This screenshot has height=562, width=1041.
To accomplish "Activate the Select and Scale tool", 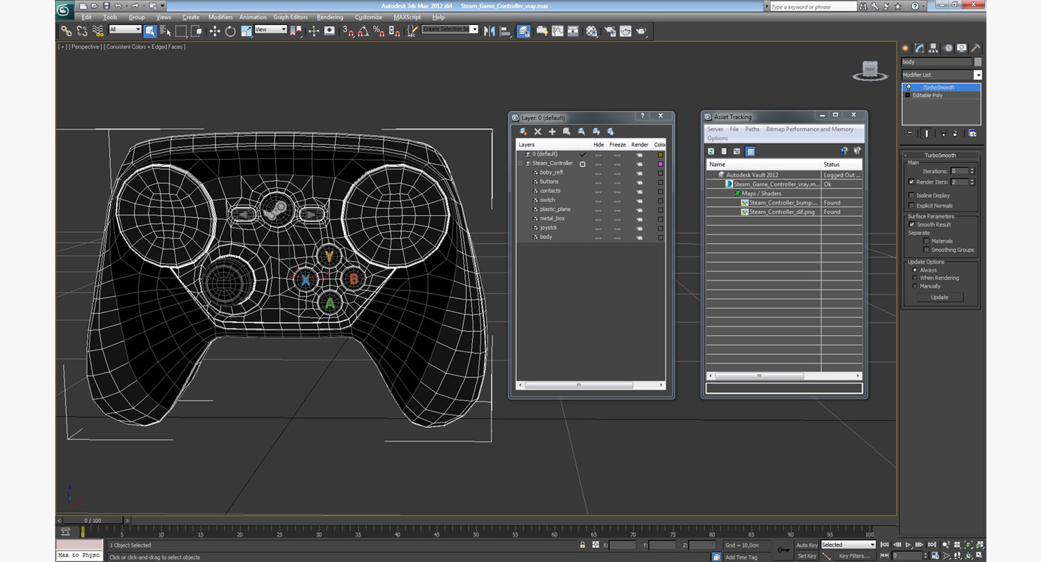I will pyautogui.click(x=246, y=31).
